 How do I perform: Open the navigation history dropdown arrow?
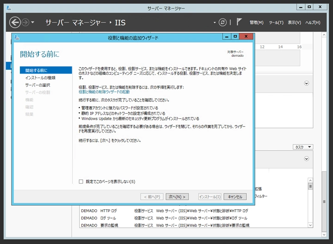click(x=32, y=22)
